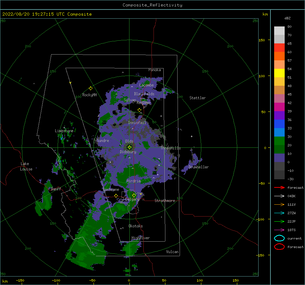Click the red forecast arrow in legend
The height and width of the screenshot is (285, 305).
279,187
